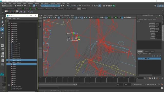Click the range slider handle near 120
Screen dimensions: 164x92
click(x=76, y=85)
